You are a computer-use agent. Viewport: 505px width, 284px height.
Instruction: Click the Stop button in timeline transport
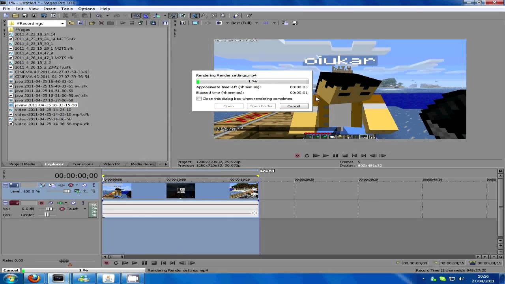154,263
